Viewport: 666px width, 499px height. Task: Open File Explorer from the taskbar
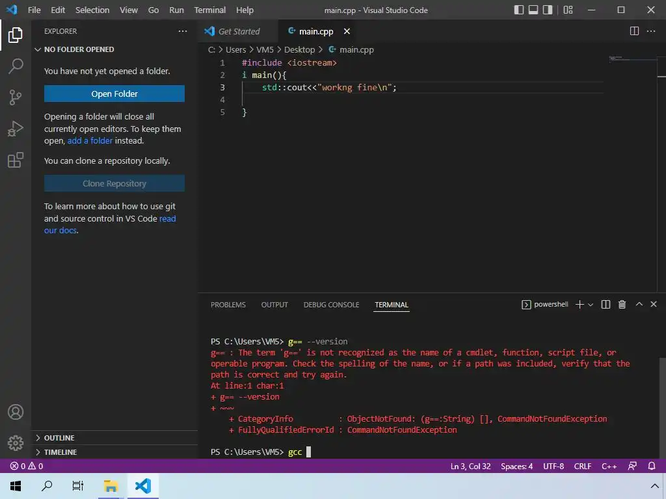point(111,486)
